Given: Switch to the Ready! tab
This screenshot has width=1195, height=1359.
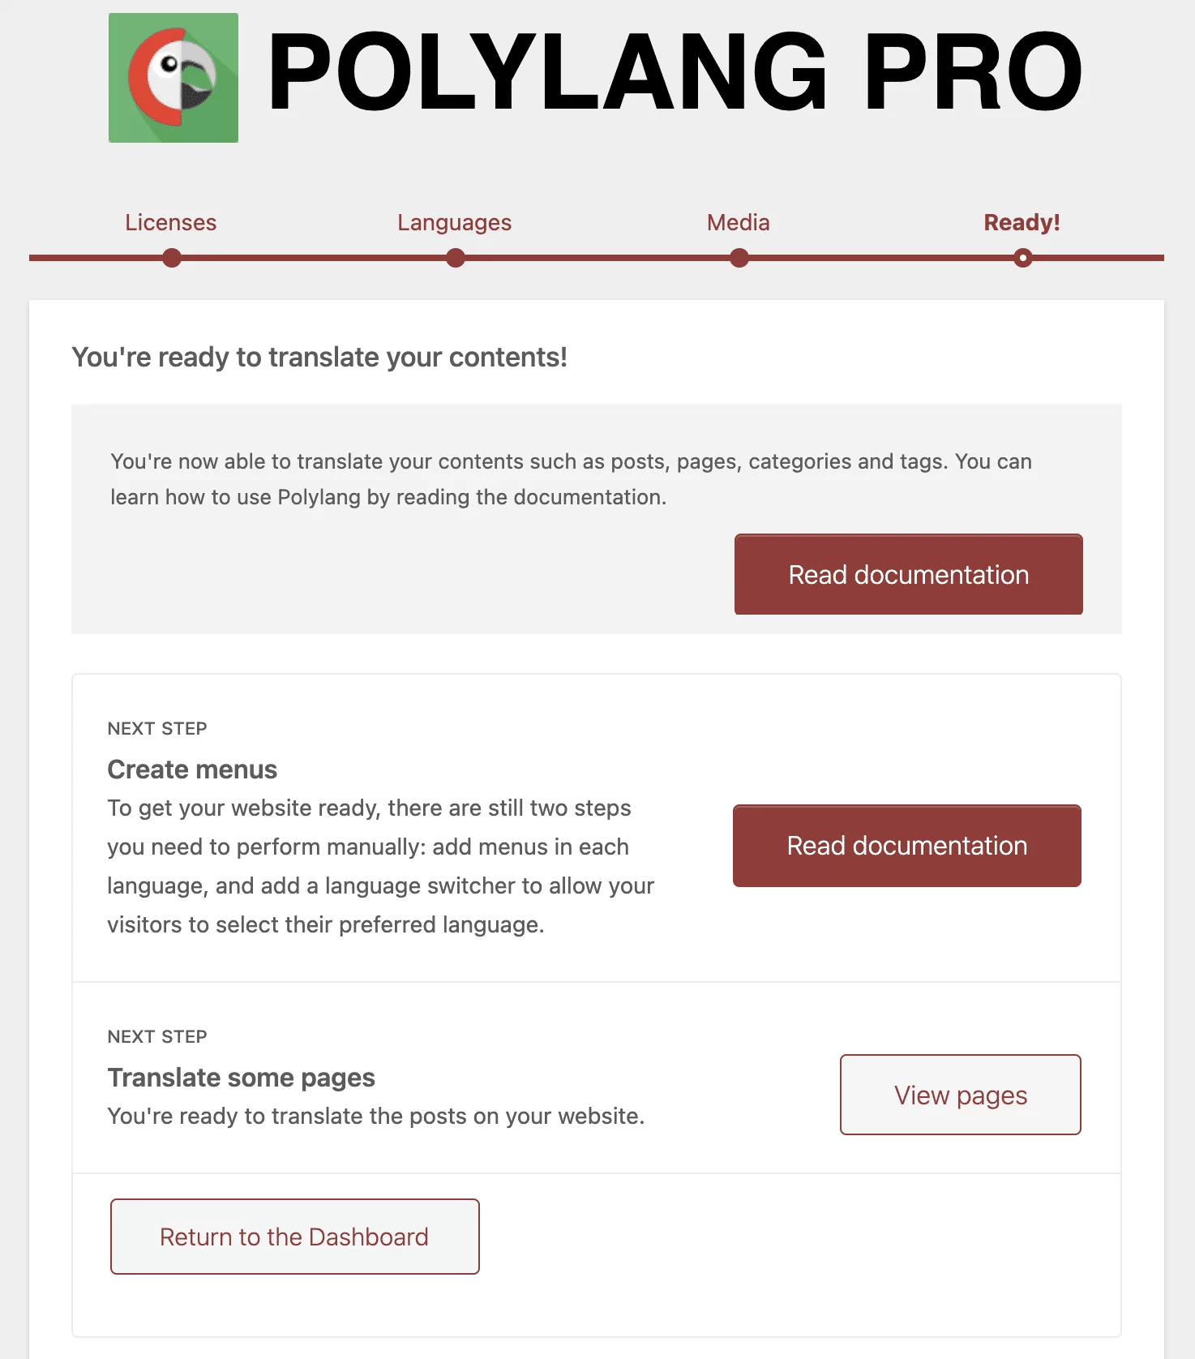Looking at the screenshot, I should click(x=1021, y=222).
